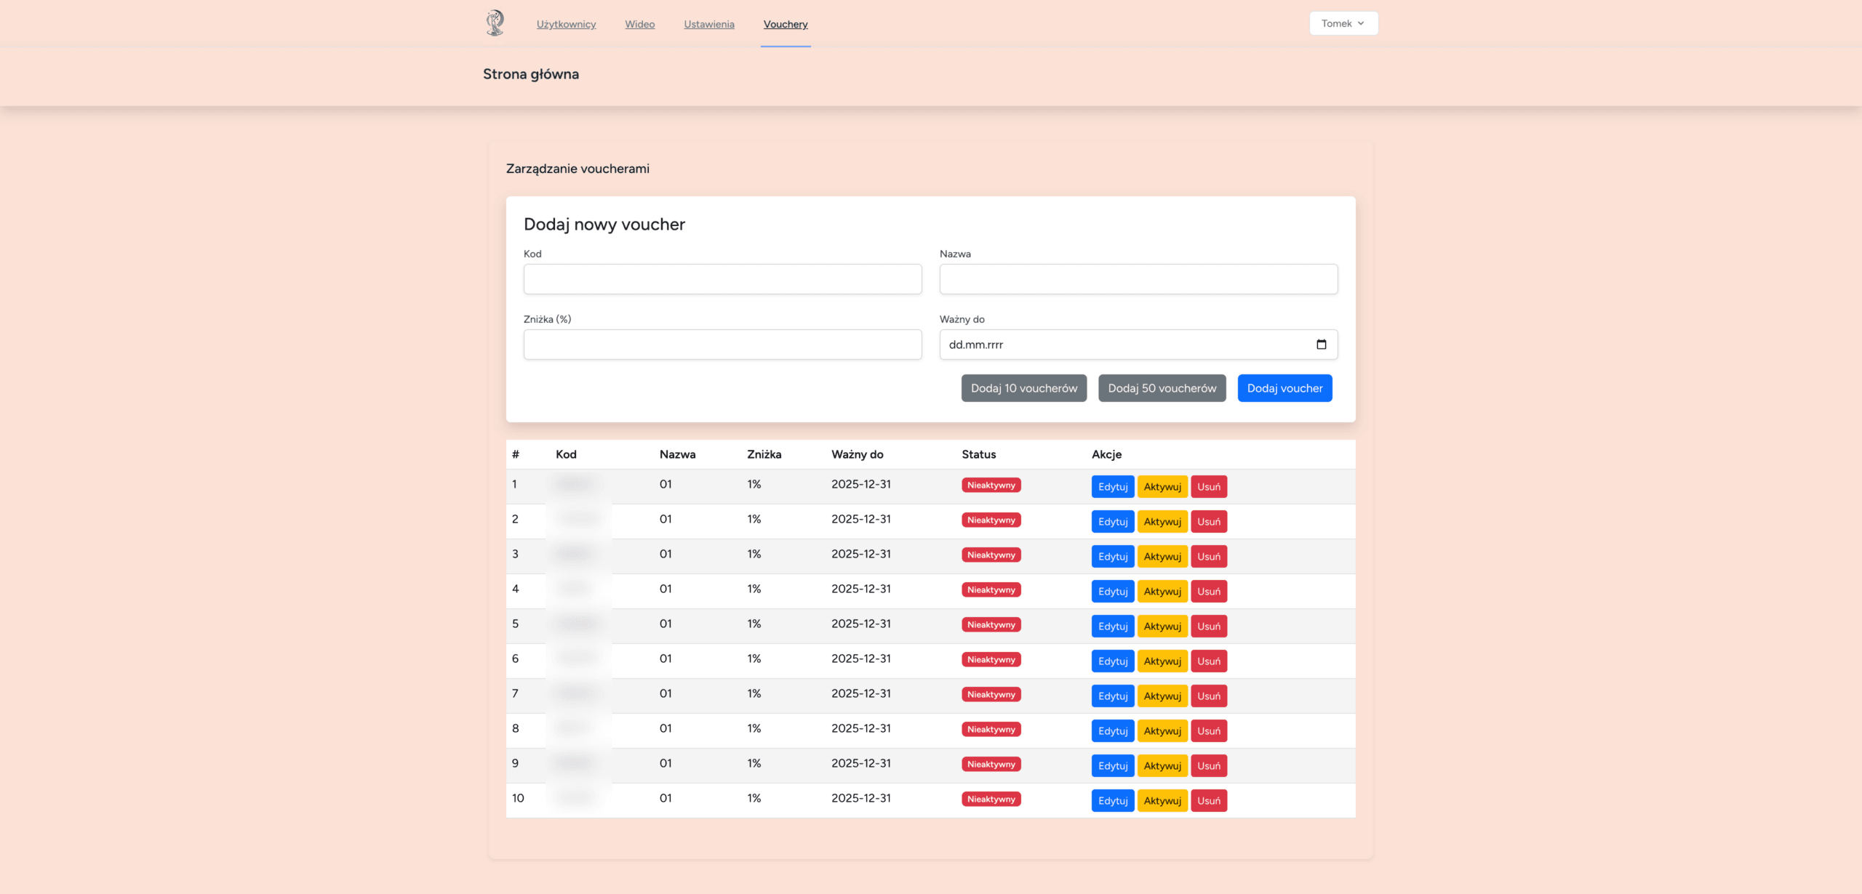Open the Wideo menu item
The width and height of the screenshot is (1862, 894).
[639, 24]
